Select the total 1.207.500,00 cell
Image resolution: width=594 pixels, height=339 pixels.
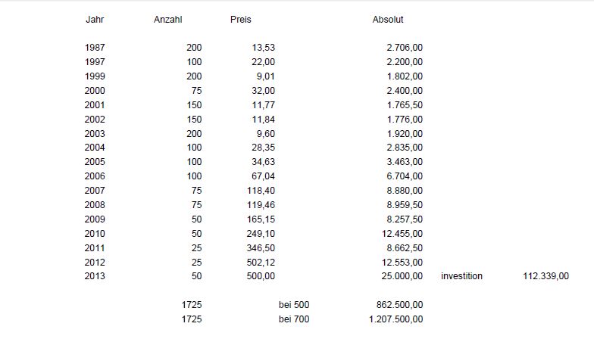pyautogui.click(x=395, y=319)
